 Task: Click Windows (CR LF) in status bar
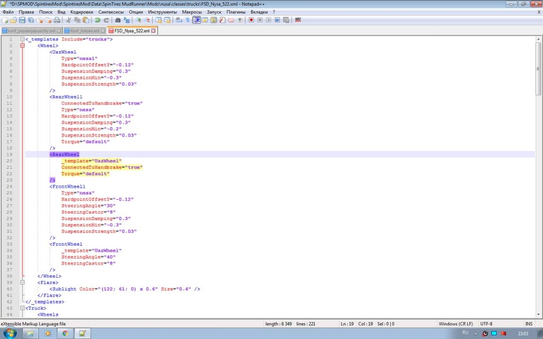455,324
